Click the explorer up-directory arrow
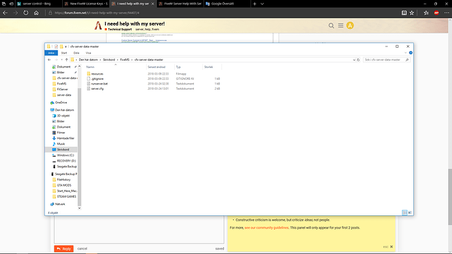 [67, 60]
